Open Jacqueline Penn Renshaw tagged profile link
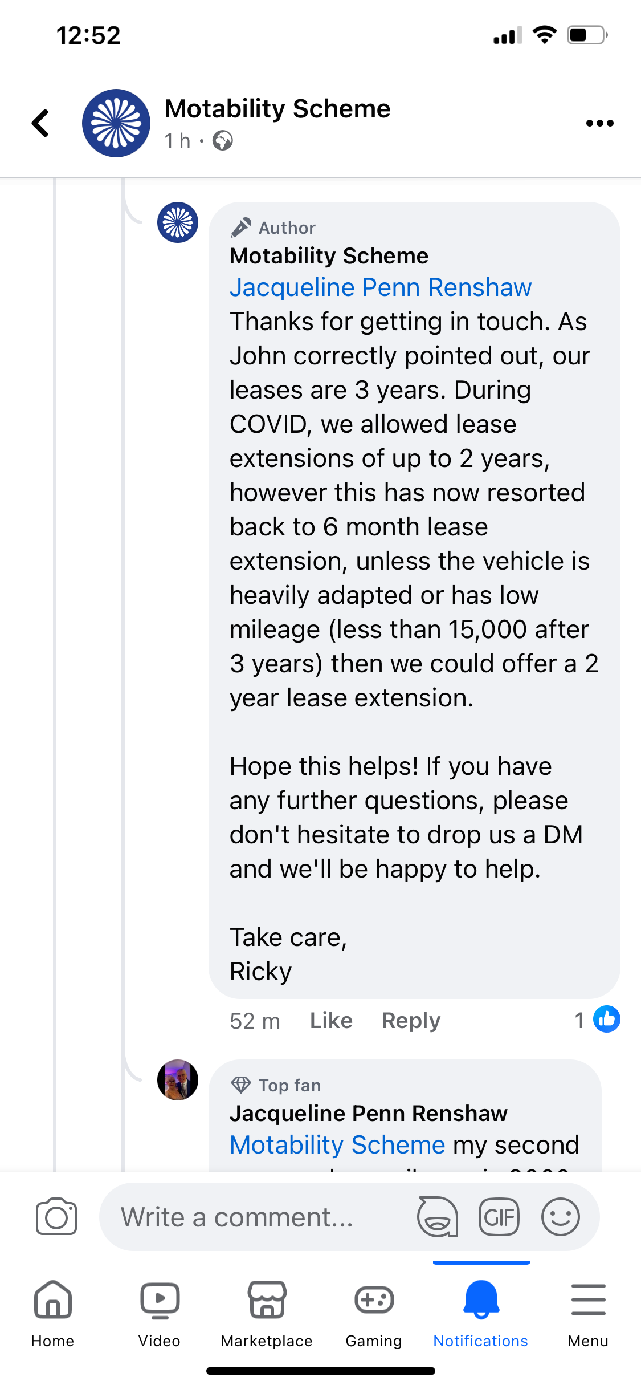The width and height of the screenshot is (641, 1389). tap(381, 287)
